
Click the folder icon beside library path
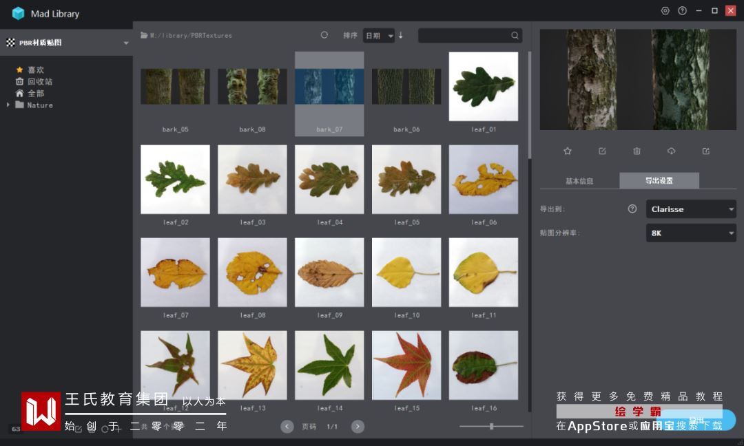(x=144, y=35)
